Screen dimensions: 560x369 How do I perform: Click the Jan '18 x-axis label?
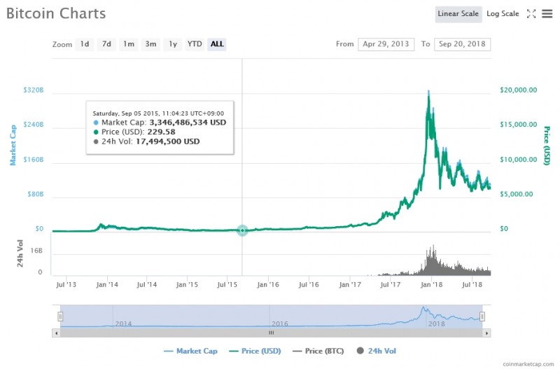point(431,285)
